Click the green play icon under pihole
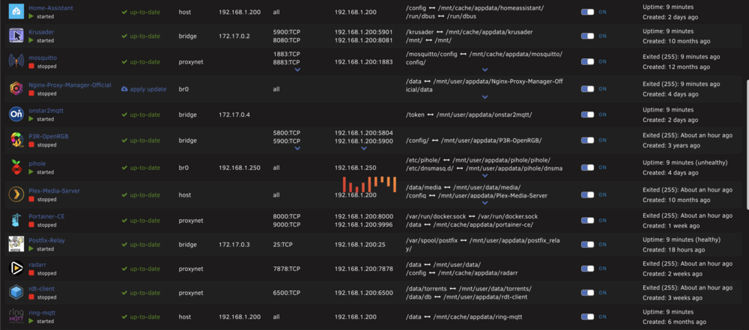 click(x=31, y=172)
